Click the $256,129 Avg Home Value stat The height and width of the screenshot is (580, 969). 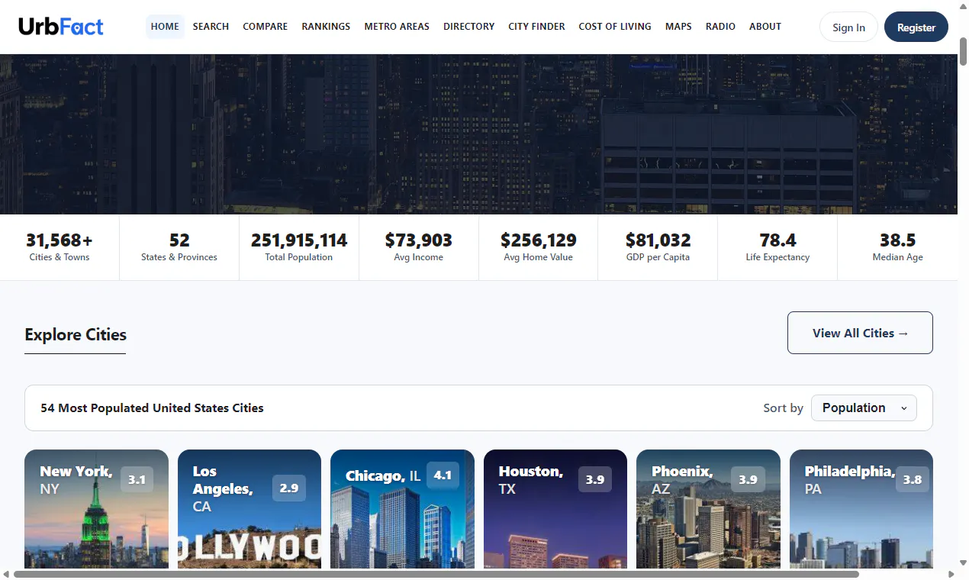[x=539, y=247]
